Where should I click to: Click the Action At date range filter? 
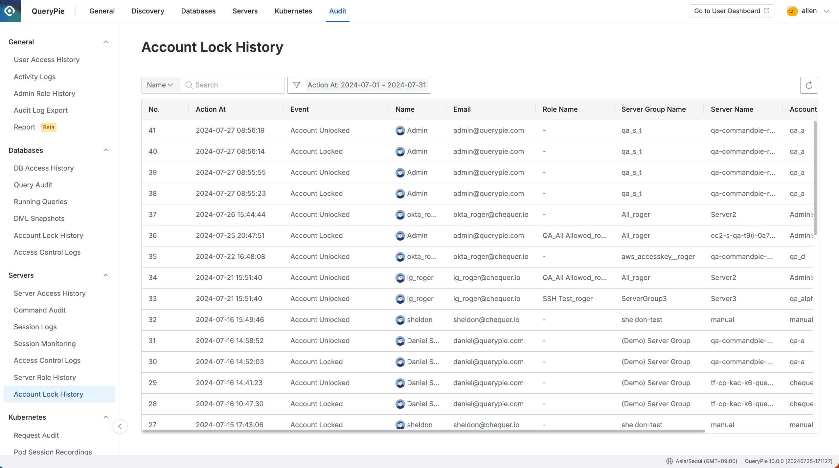click(x=367, y=85)
